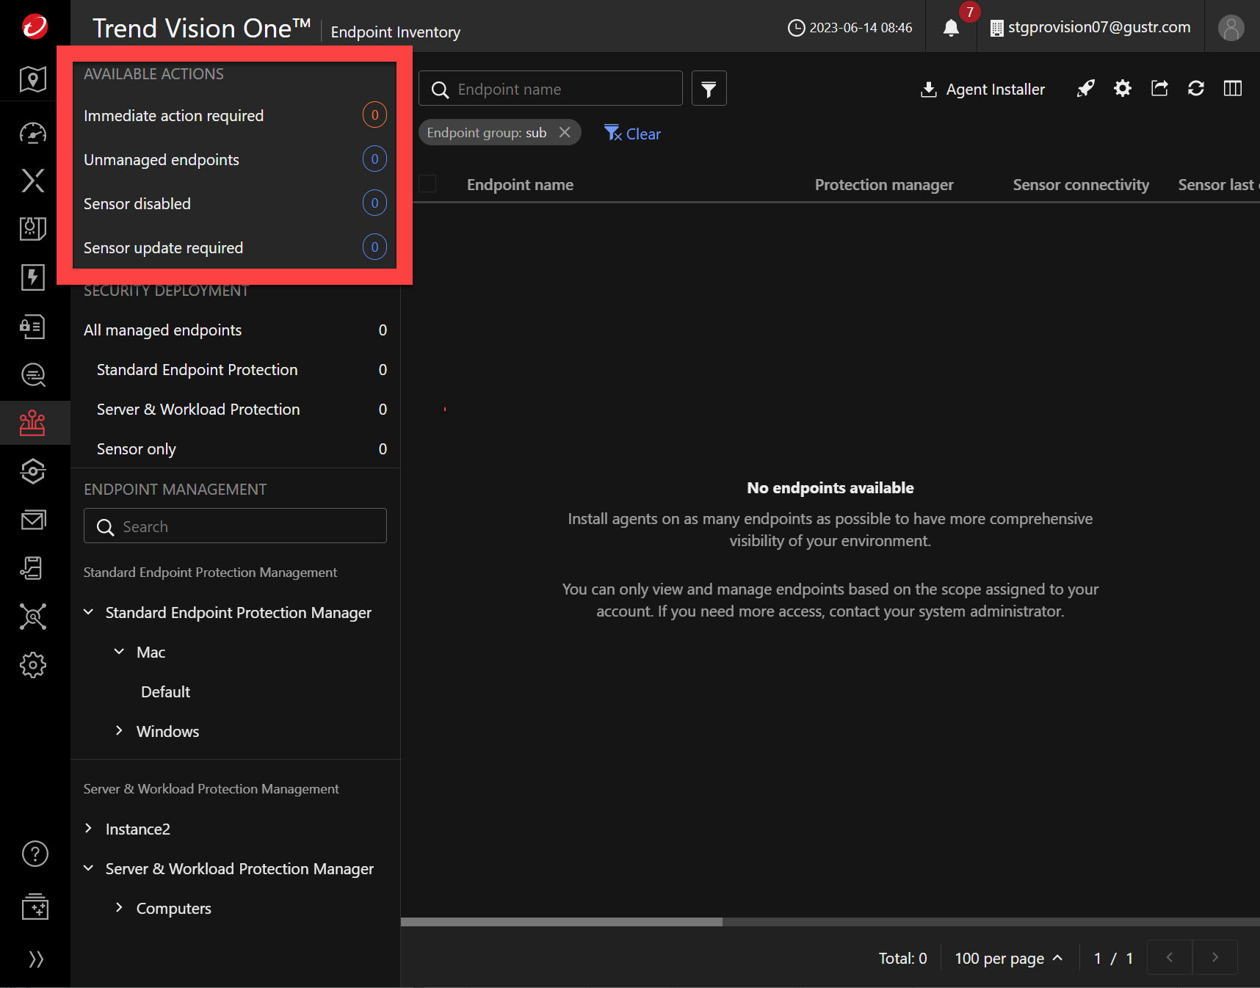The image size is (1260, 988).
Task: Select Sensor only in Security Deployment
Action: tap(137, 449)
